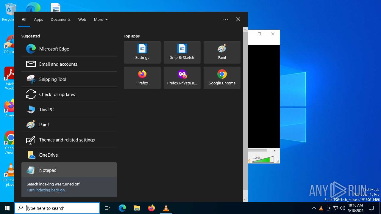Viewport: 381px width, 214px height.
Task: Open the Windows Start menu
Action: click(7, 208)
